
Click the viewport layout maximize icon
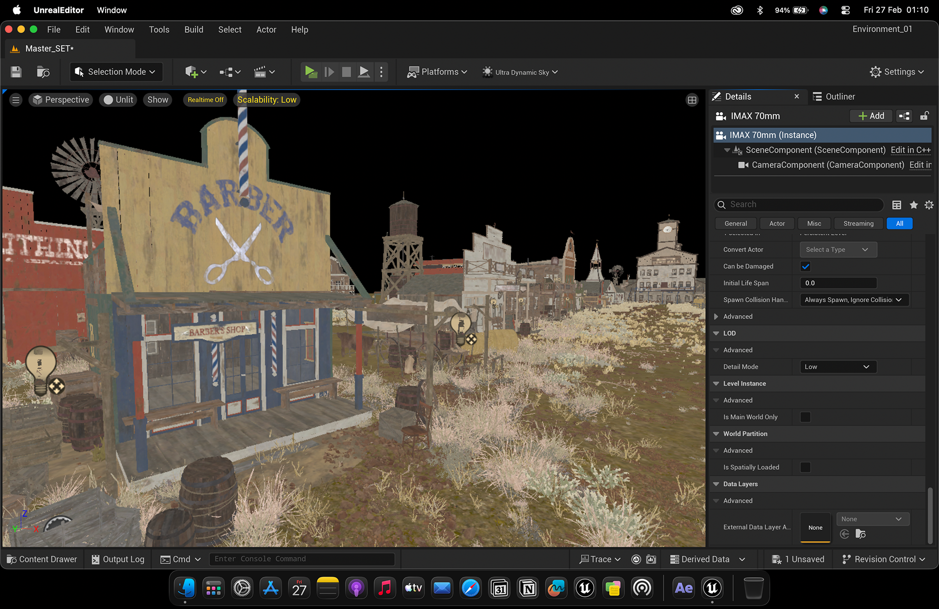point(692,100)
